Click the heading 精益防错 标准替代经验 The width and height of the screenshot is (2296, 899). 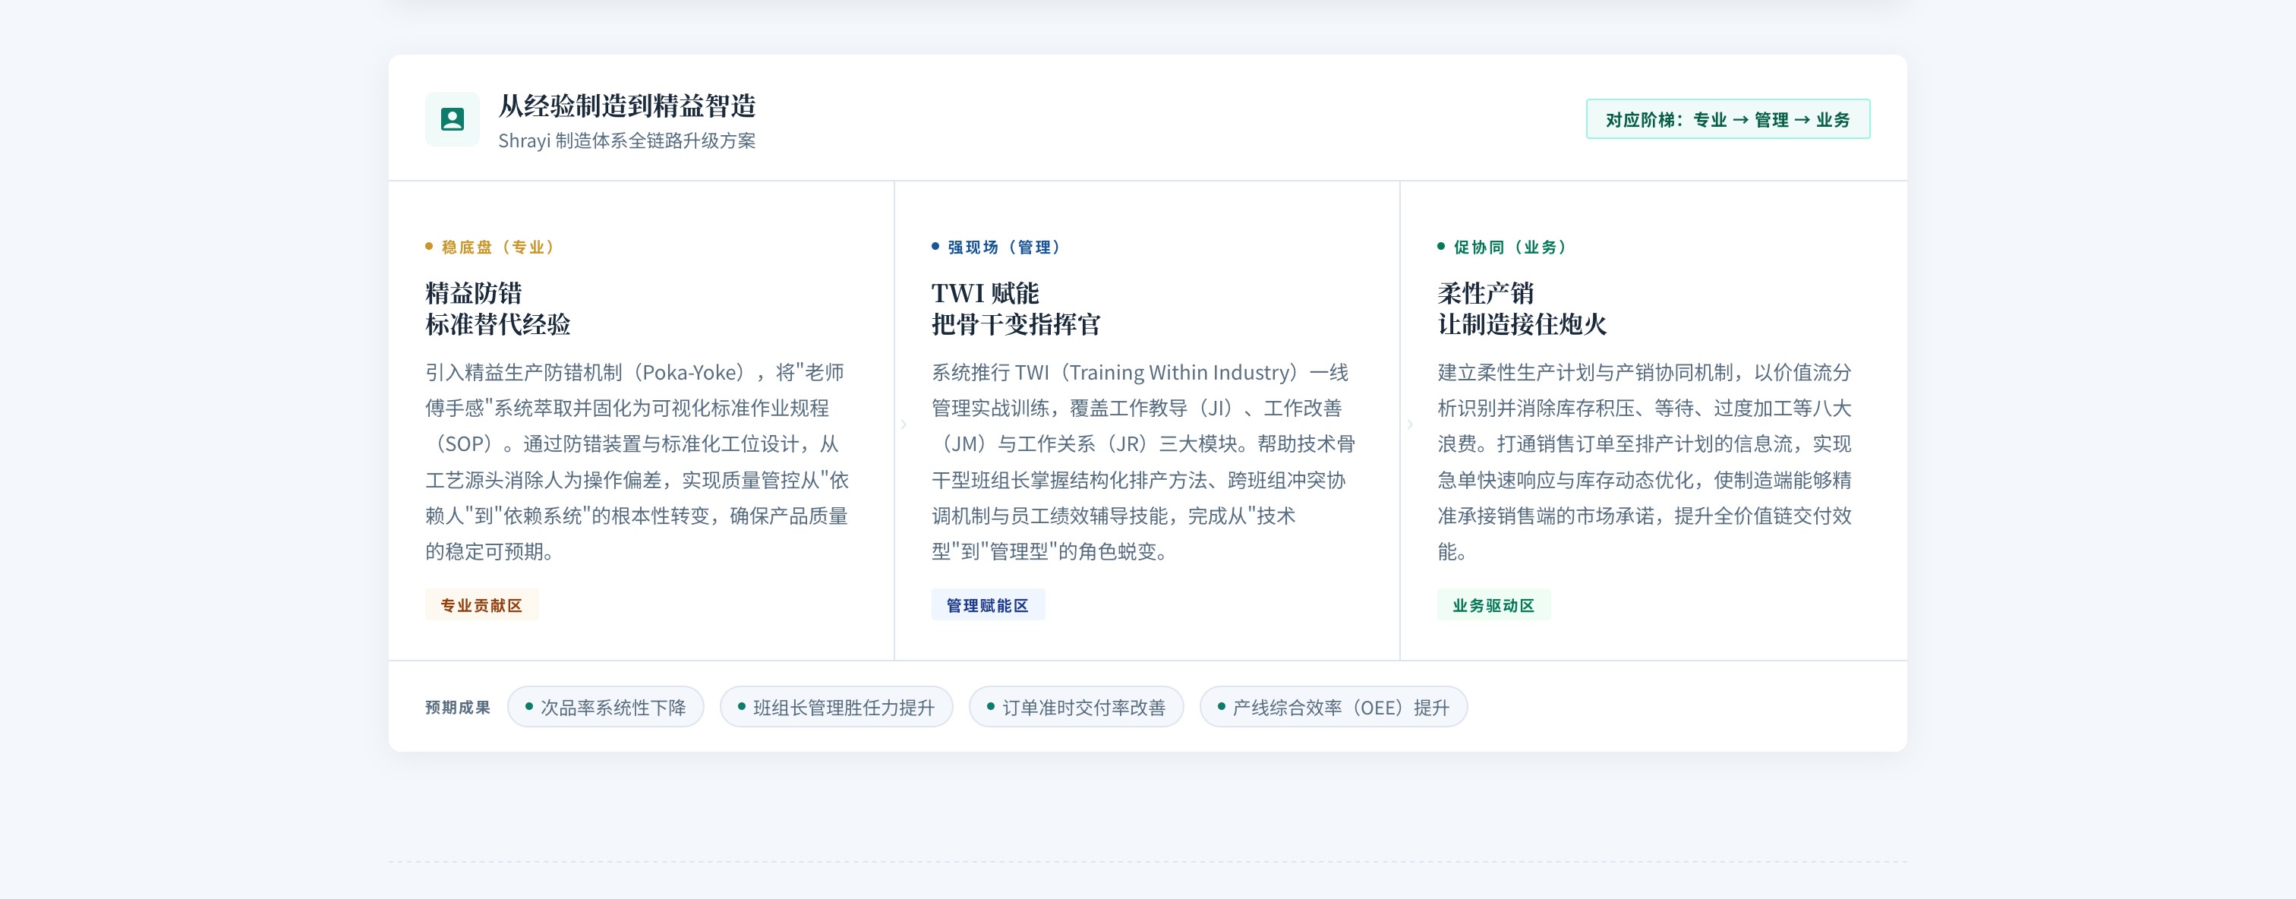tap(497, 308)
